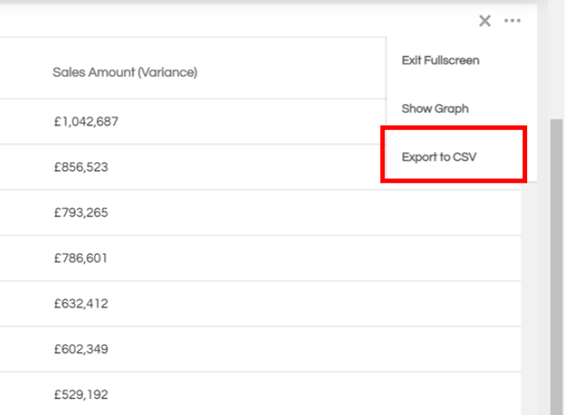The height and width of the screenshot is (415, 565).
Task: Click Export to CSV menu entry
Action: coord(439,156)
